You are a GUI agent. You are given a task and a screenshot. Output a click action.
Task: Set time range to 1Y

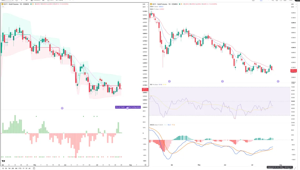click(23, 168)
